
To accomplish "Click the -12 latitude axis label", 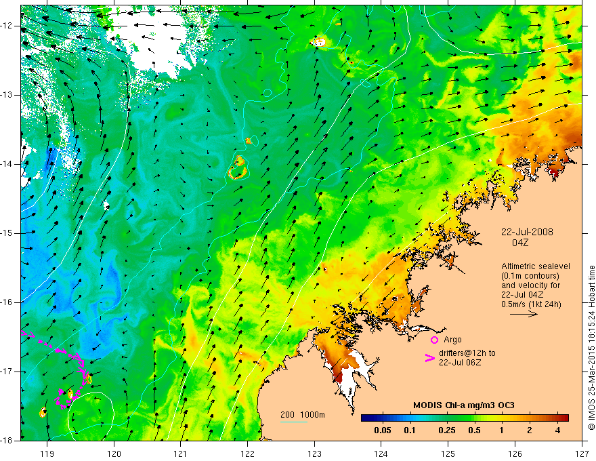I will tap(7, 26).
